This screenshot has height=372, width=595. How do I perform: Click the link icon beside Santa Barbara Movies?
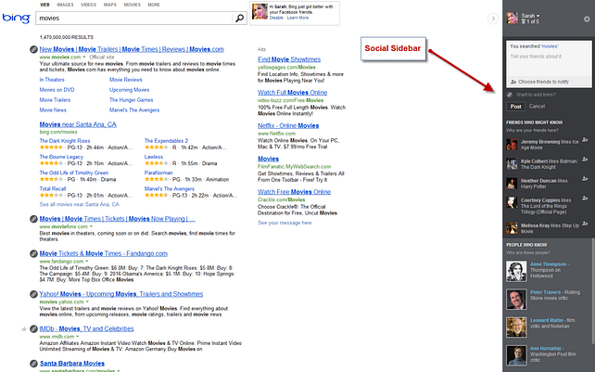tap(33, 364)
